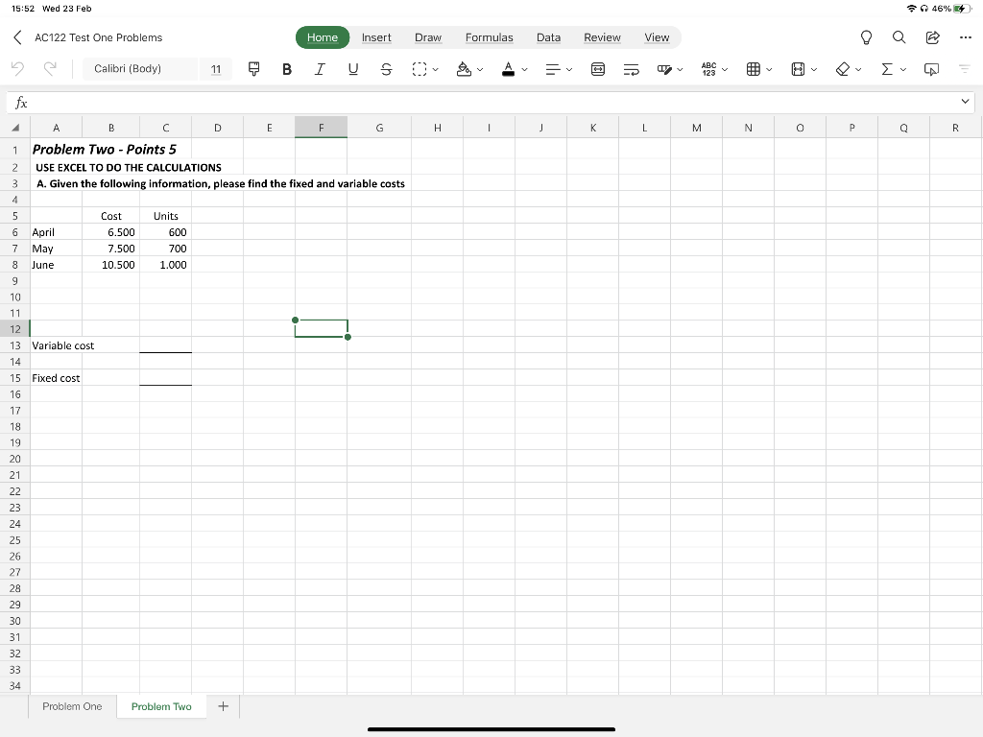Click the AutoSum sigma icon
The width and height of the screenshot is (983, 737).
[x=887, y=69]
